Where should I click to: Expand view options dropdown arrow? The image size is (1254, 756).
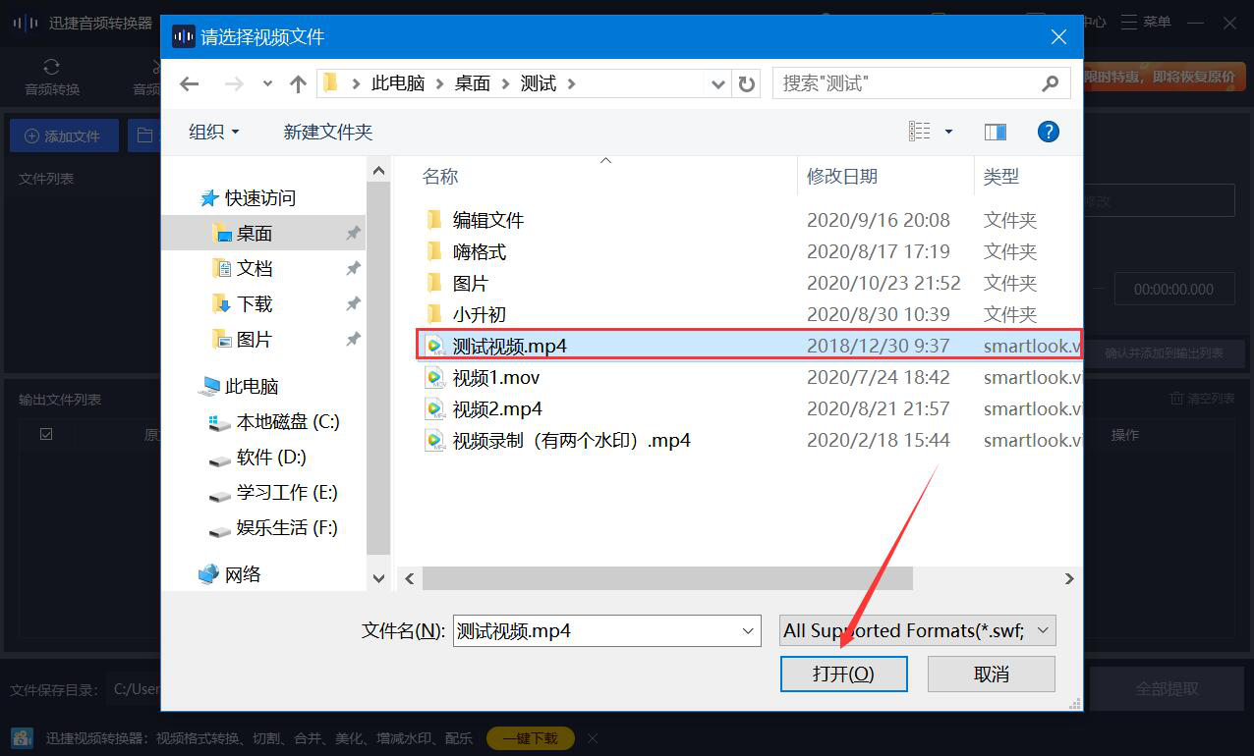(x=948, y=132)
